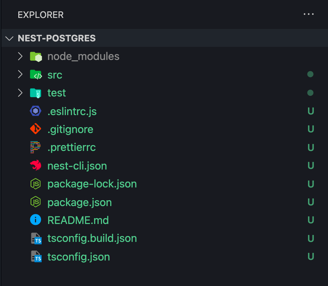
Task: Click the info icon beside README.md
Action: (x=35, y=220)
